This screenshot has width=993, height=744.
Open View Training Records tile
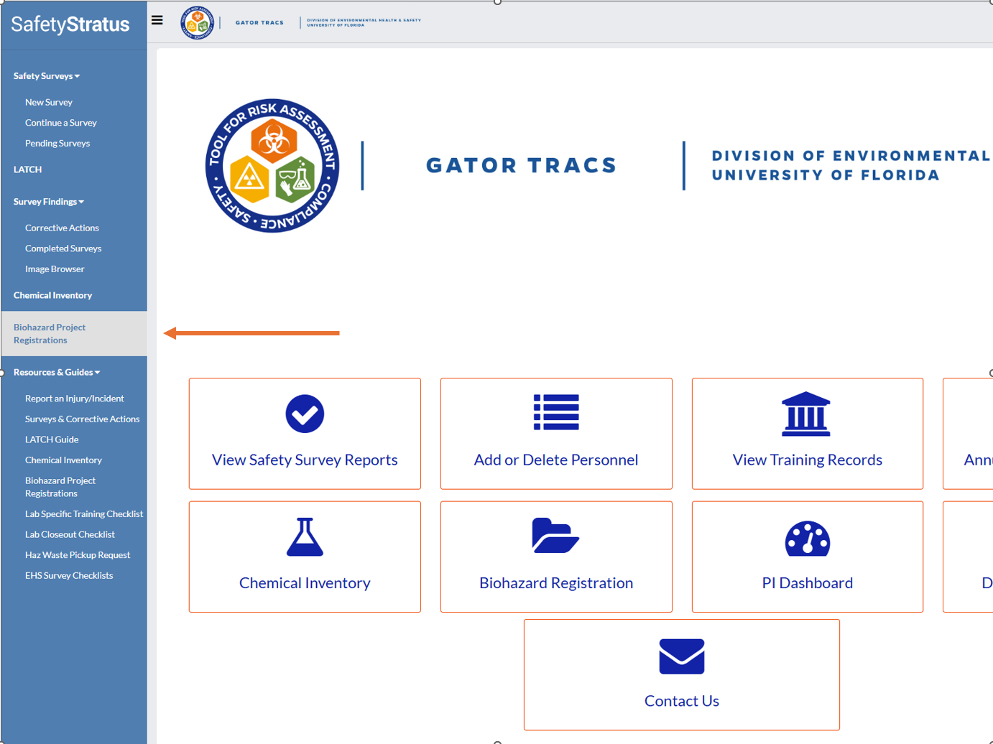pyautogui.click(x=808, y=434)
